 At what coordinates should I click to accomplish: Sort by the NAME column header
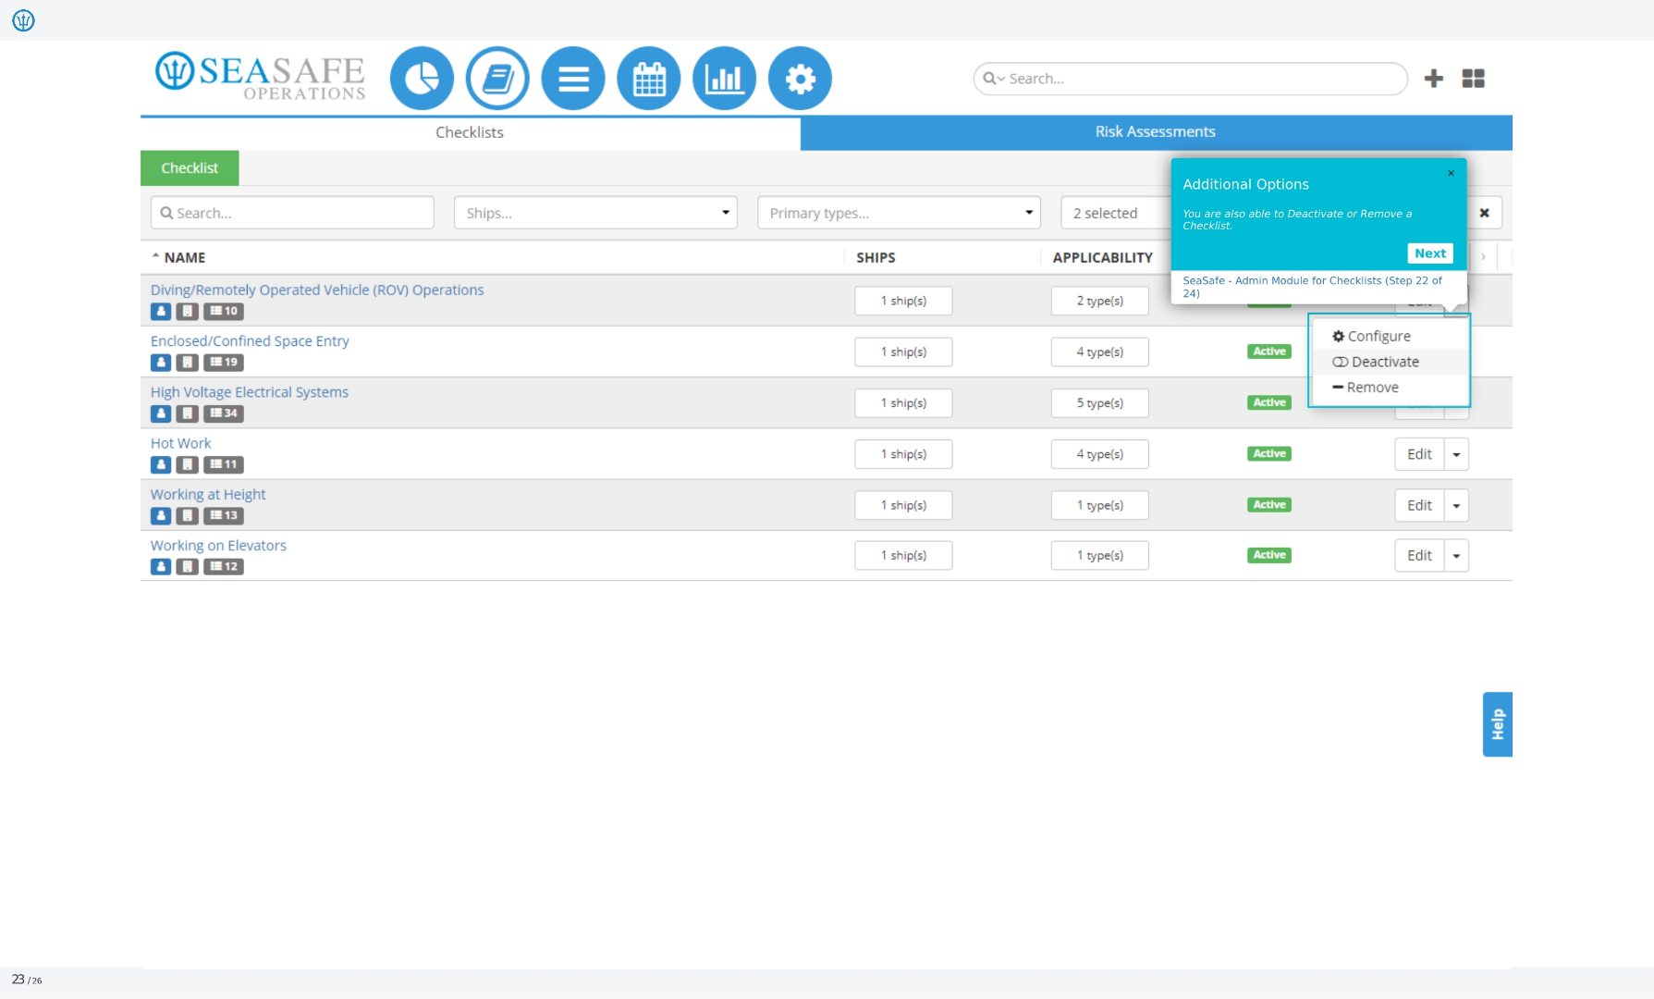184,257
